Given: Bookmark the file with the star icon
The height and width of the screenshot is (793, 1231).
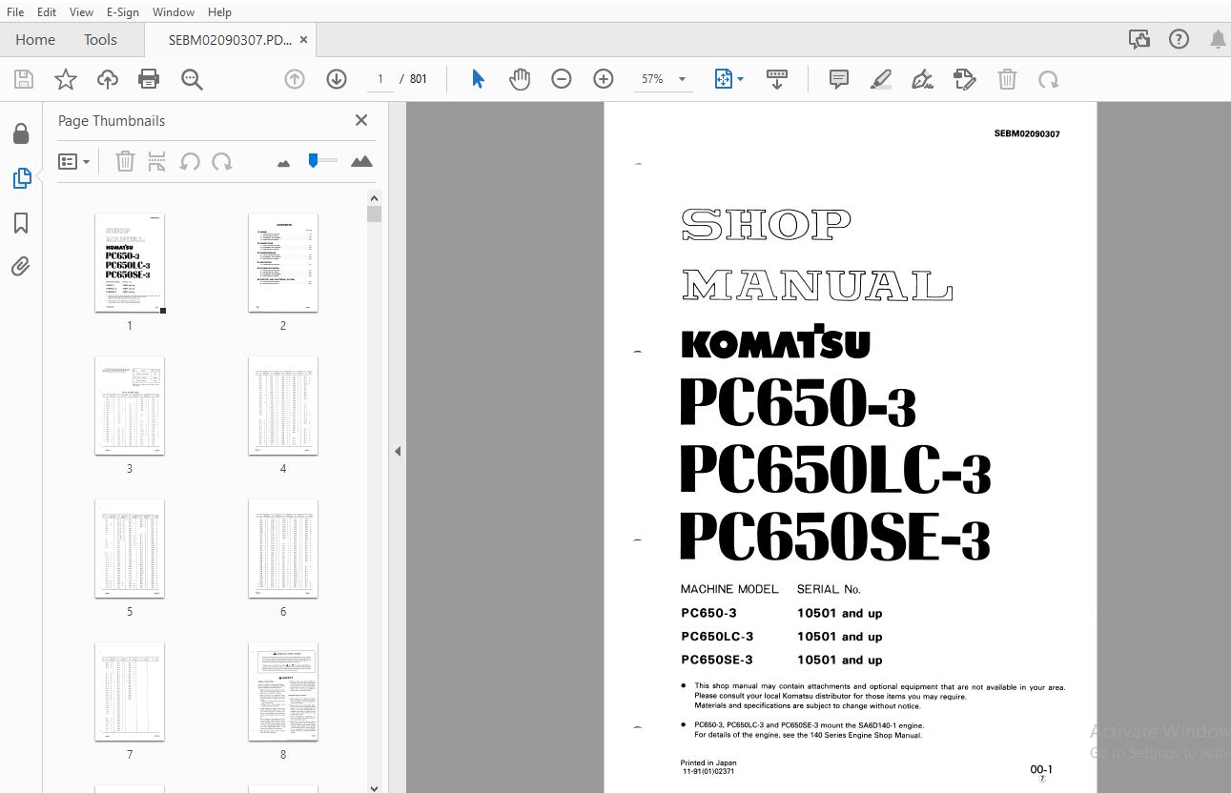Looking at the screenshot, I should tap(65, 79).
